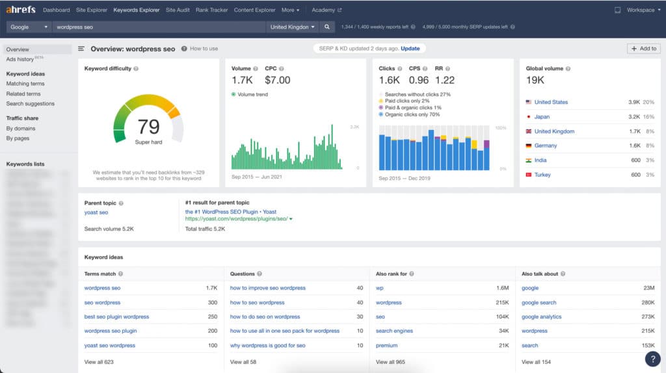
Task: Click the Volume trend legend dot
Action: pyautogui.click(x=233, y=94)
